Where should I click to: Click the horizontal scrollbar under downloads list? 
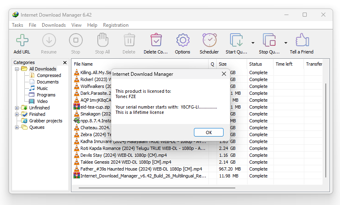coord(157,188)
